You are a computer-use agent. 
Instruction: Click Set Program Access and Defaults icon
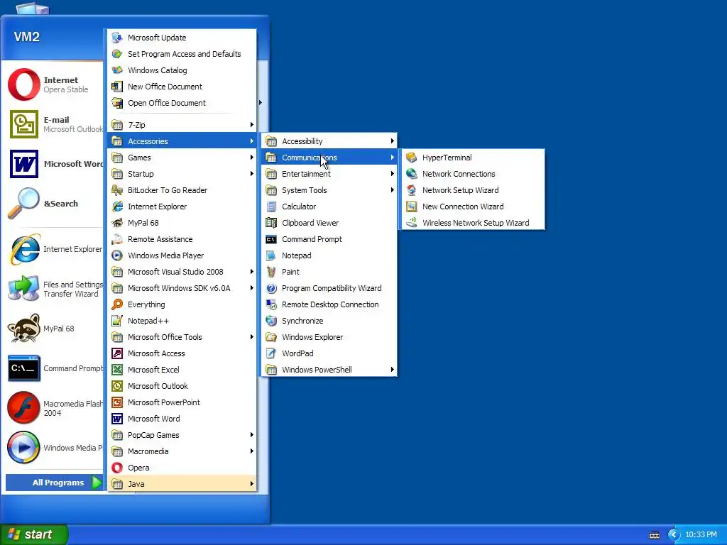coord(117,54)
